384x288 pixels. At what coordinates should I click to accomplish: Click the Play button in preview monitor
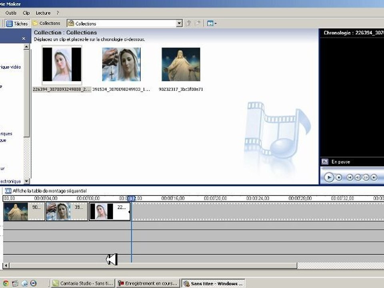point(329,177)
